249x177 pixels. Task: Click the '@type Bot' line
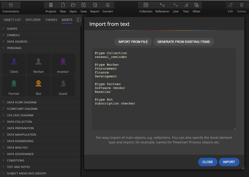point(104,100)
